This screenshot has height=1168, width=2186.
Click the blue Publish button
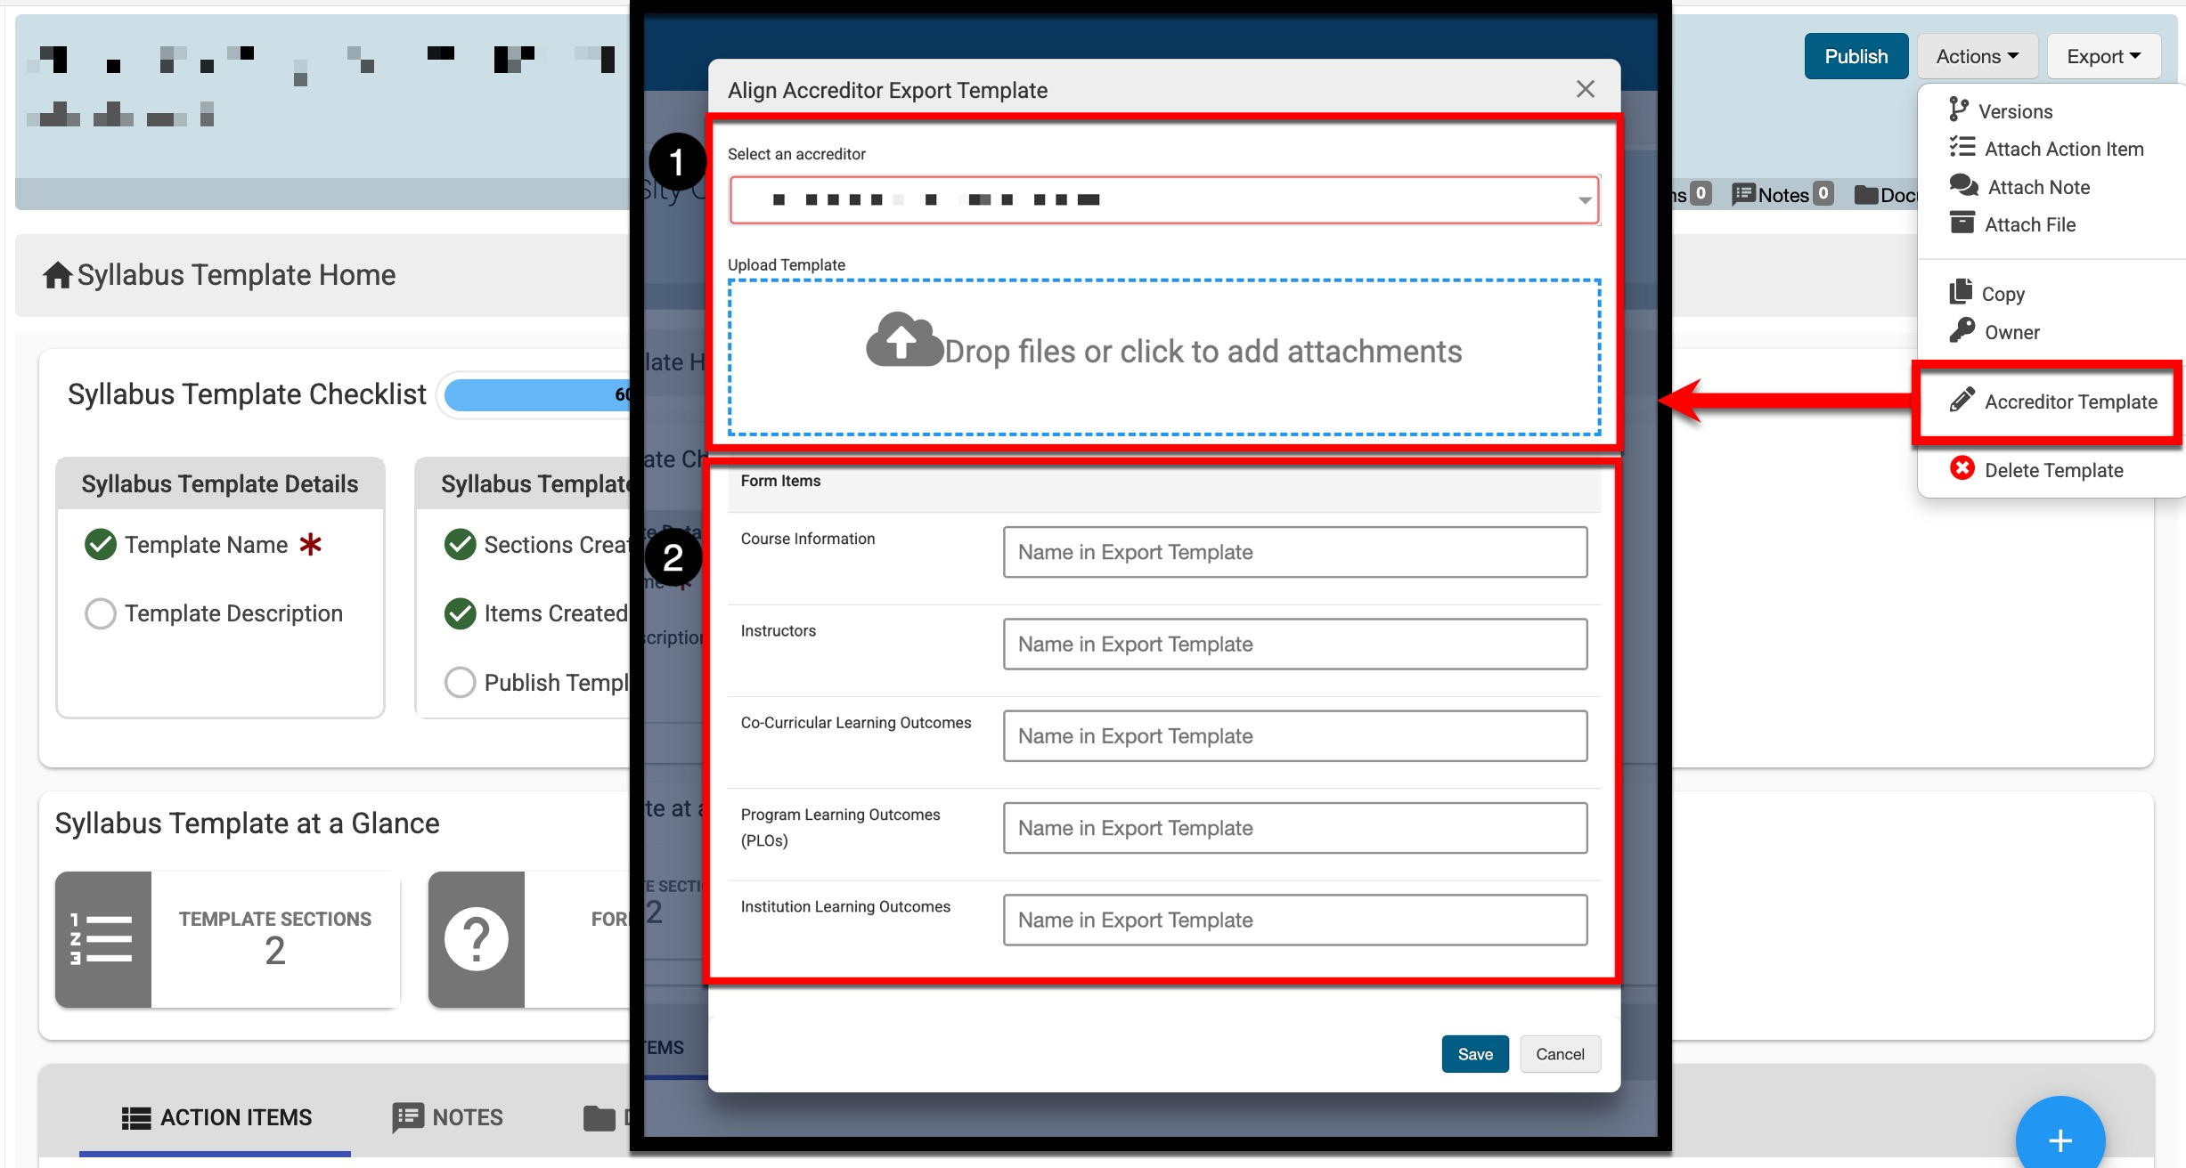tap(1856, 56)
